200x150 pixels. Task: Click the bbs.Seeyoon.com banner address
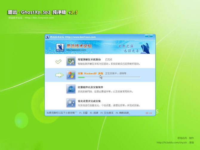76,50
